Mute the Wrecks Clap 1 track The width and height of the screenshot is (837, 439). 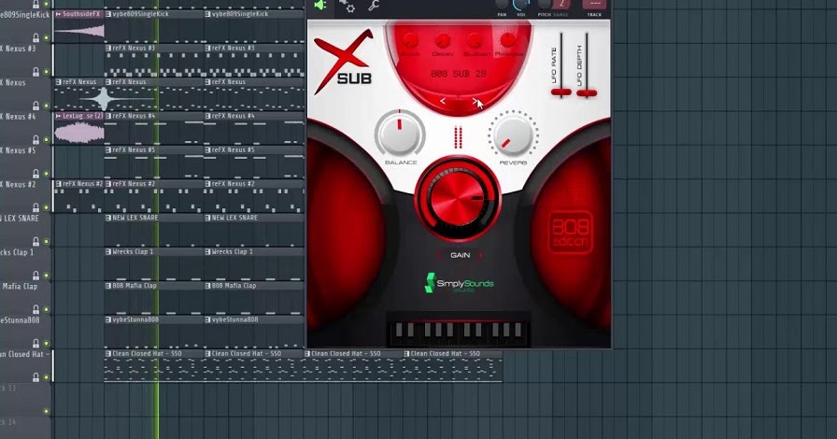click(47, 276)
